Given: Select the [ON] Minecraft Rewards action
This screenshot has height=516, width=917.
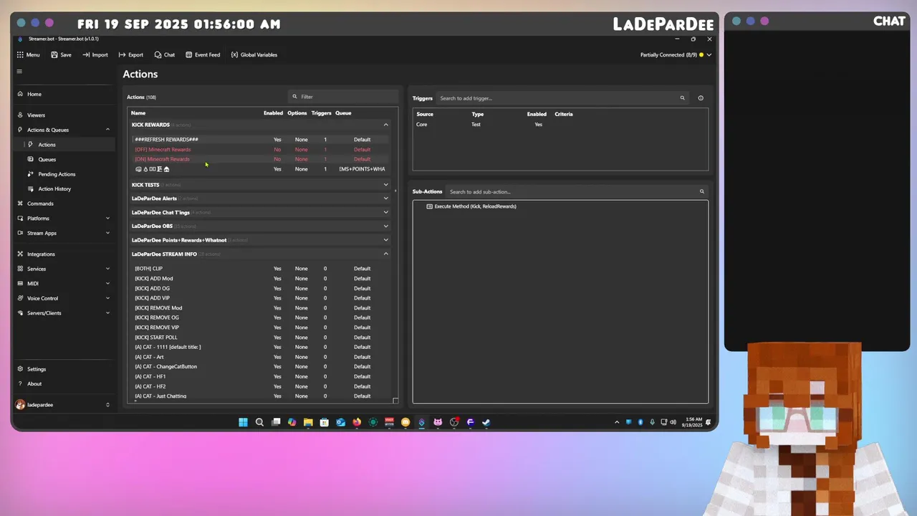Looking at the screenshot, I should pyautogui.click(x=261, y=159).
